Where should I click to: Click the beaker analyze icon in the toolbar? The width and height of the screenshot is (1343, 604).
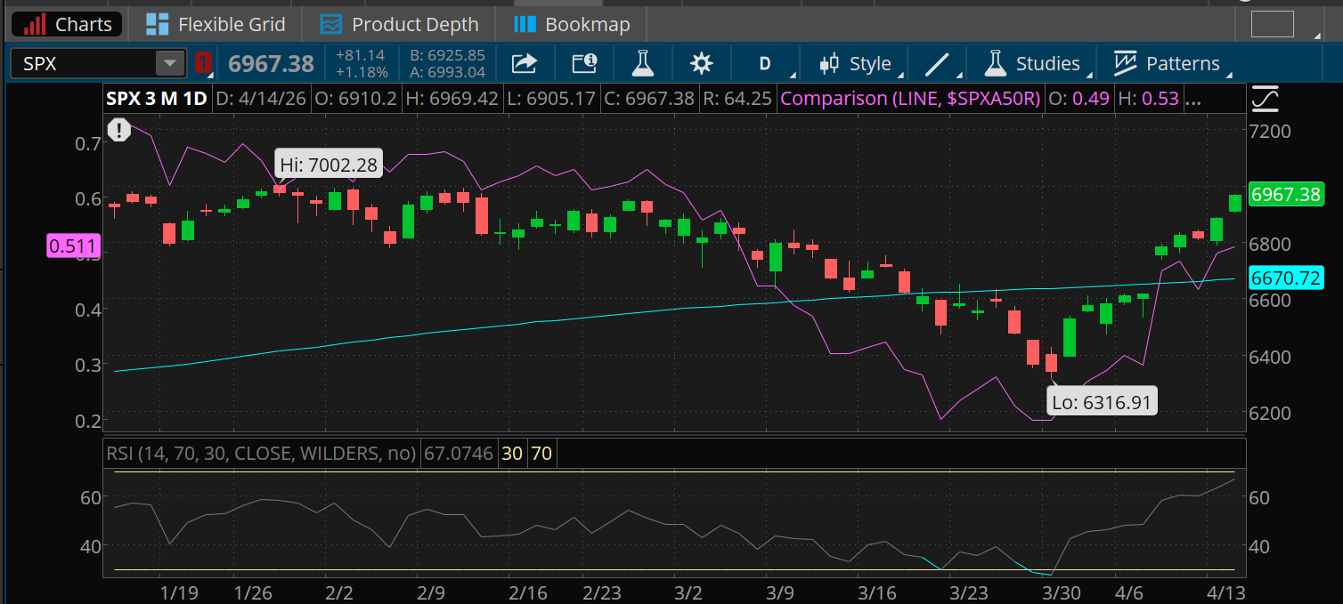pyautogui.click(x=642, y=62)
